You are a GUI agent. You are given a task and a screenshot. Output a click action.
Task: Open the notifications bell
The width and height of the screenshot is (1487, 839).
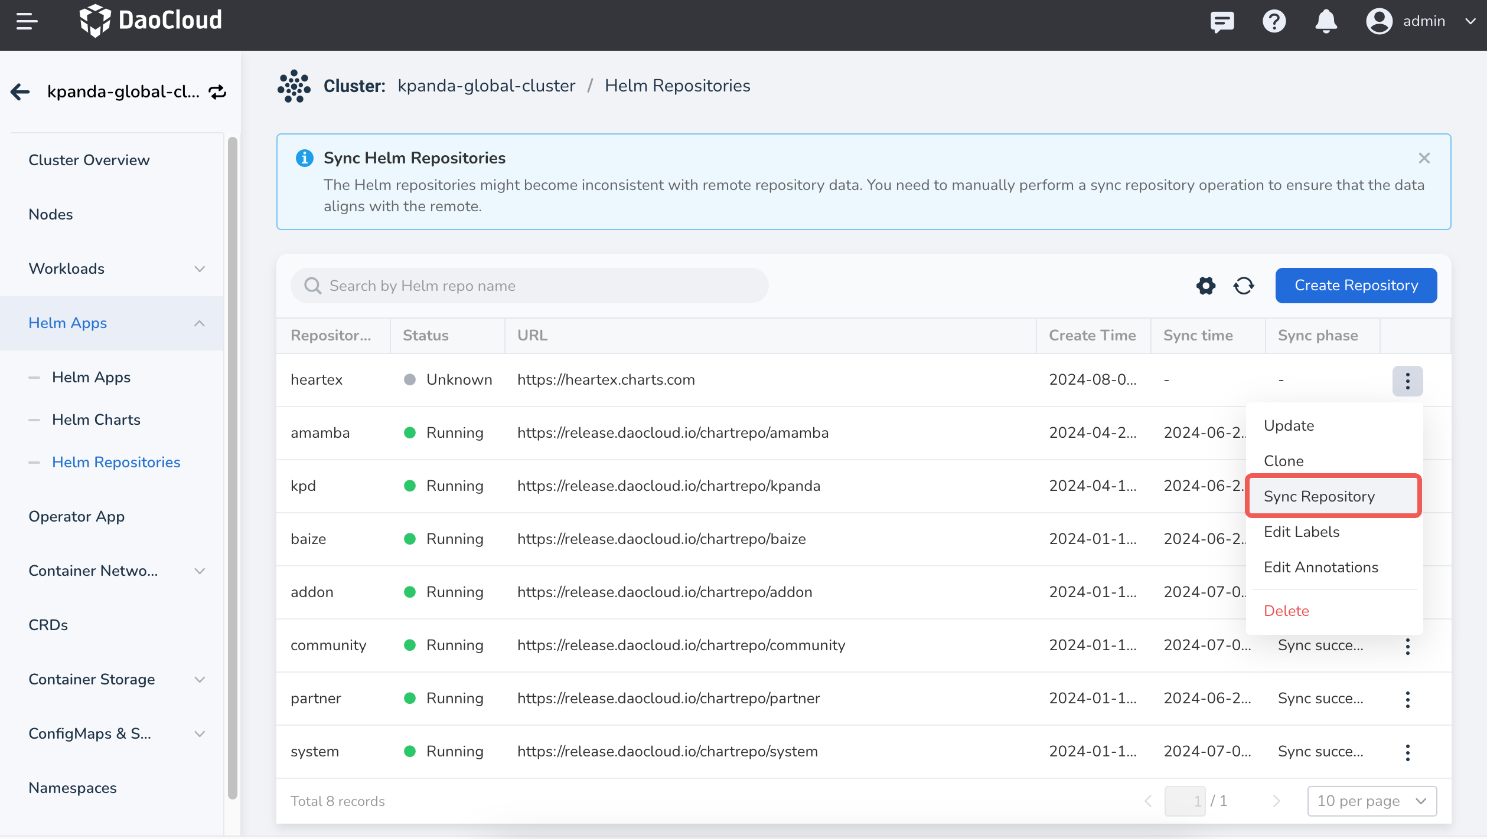(1326, 21)
